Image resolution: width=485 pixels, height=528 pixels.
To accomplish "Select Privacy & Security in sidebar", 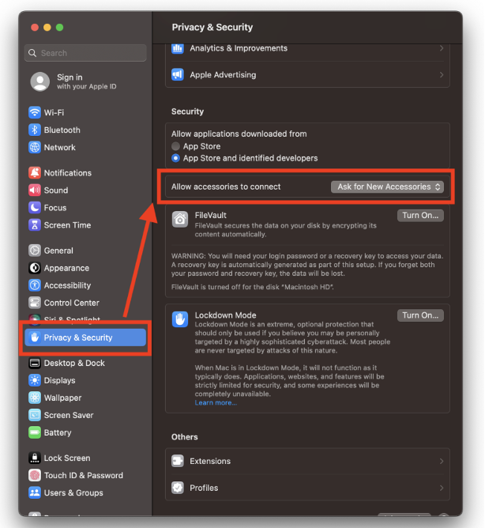I will (85, 338).
